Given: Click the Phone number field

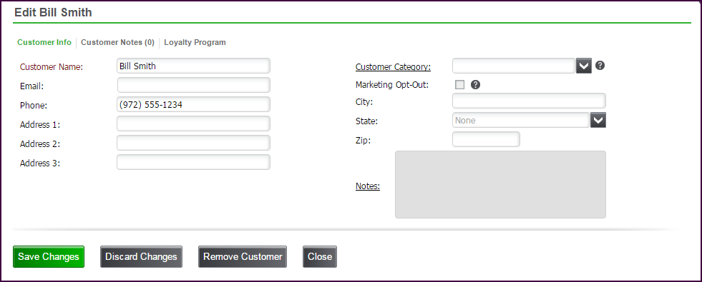Looking at the screenshot, I should pos(193,104).
